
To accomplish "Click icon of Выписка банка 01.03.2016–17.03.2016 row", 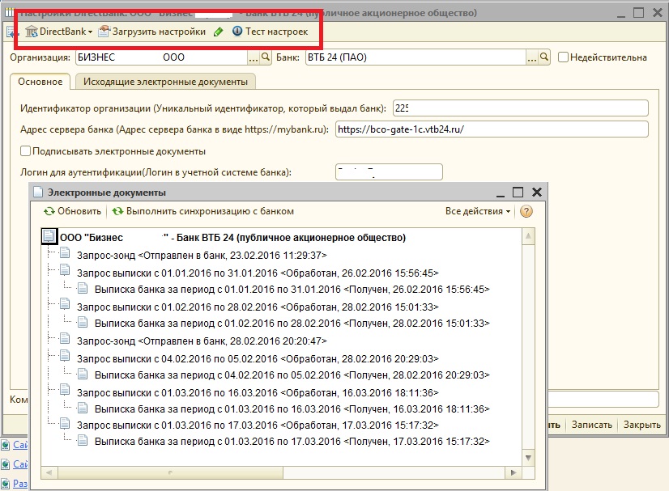I will tap(83, 440).
